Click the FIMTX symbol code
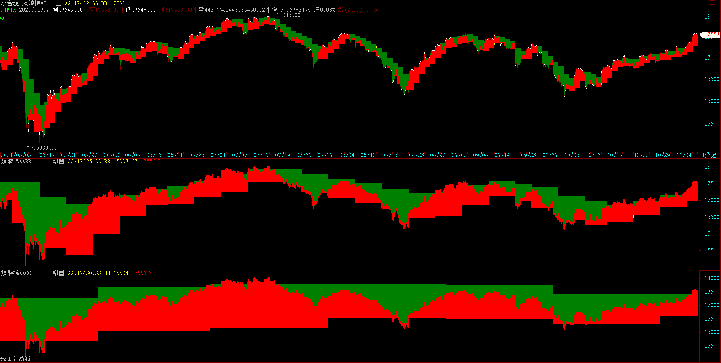 pyautogui.click(x=8, y=10)
